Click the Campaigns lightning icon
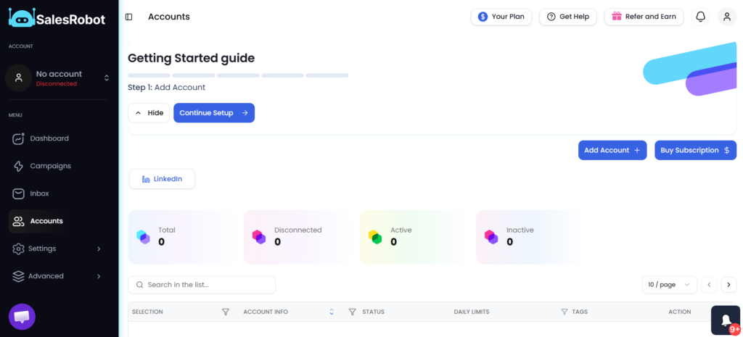The height and width of the screenshot is (337, 743). tap(18, 166)
